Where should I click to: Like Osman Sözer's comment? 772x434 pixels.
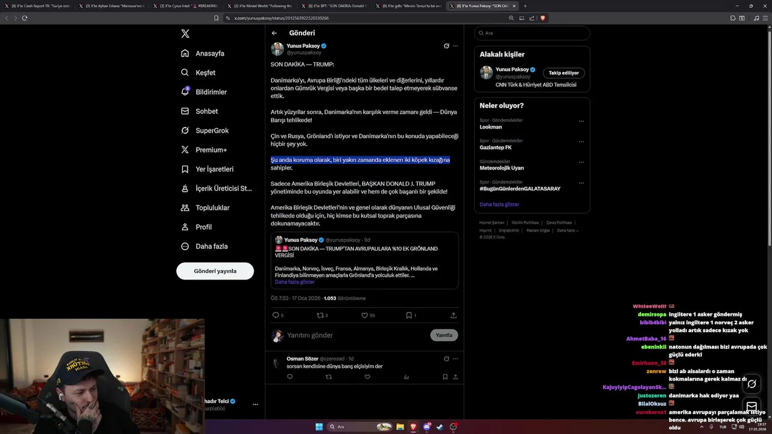click(367, 377)
